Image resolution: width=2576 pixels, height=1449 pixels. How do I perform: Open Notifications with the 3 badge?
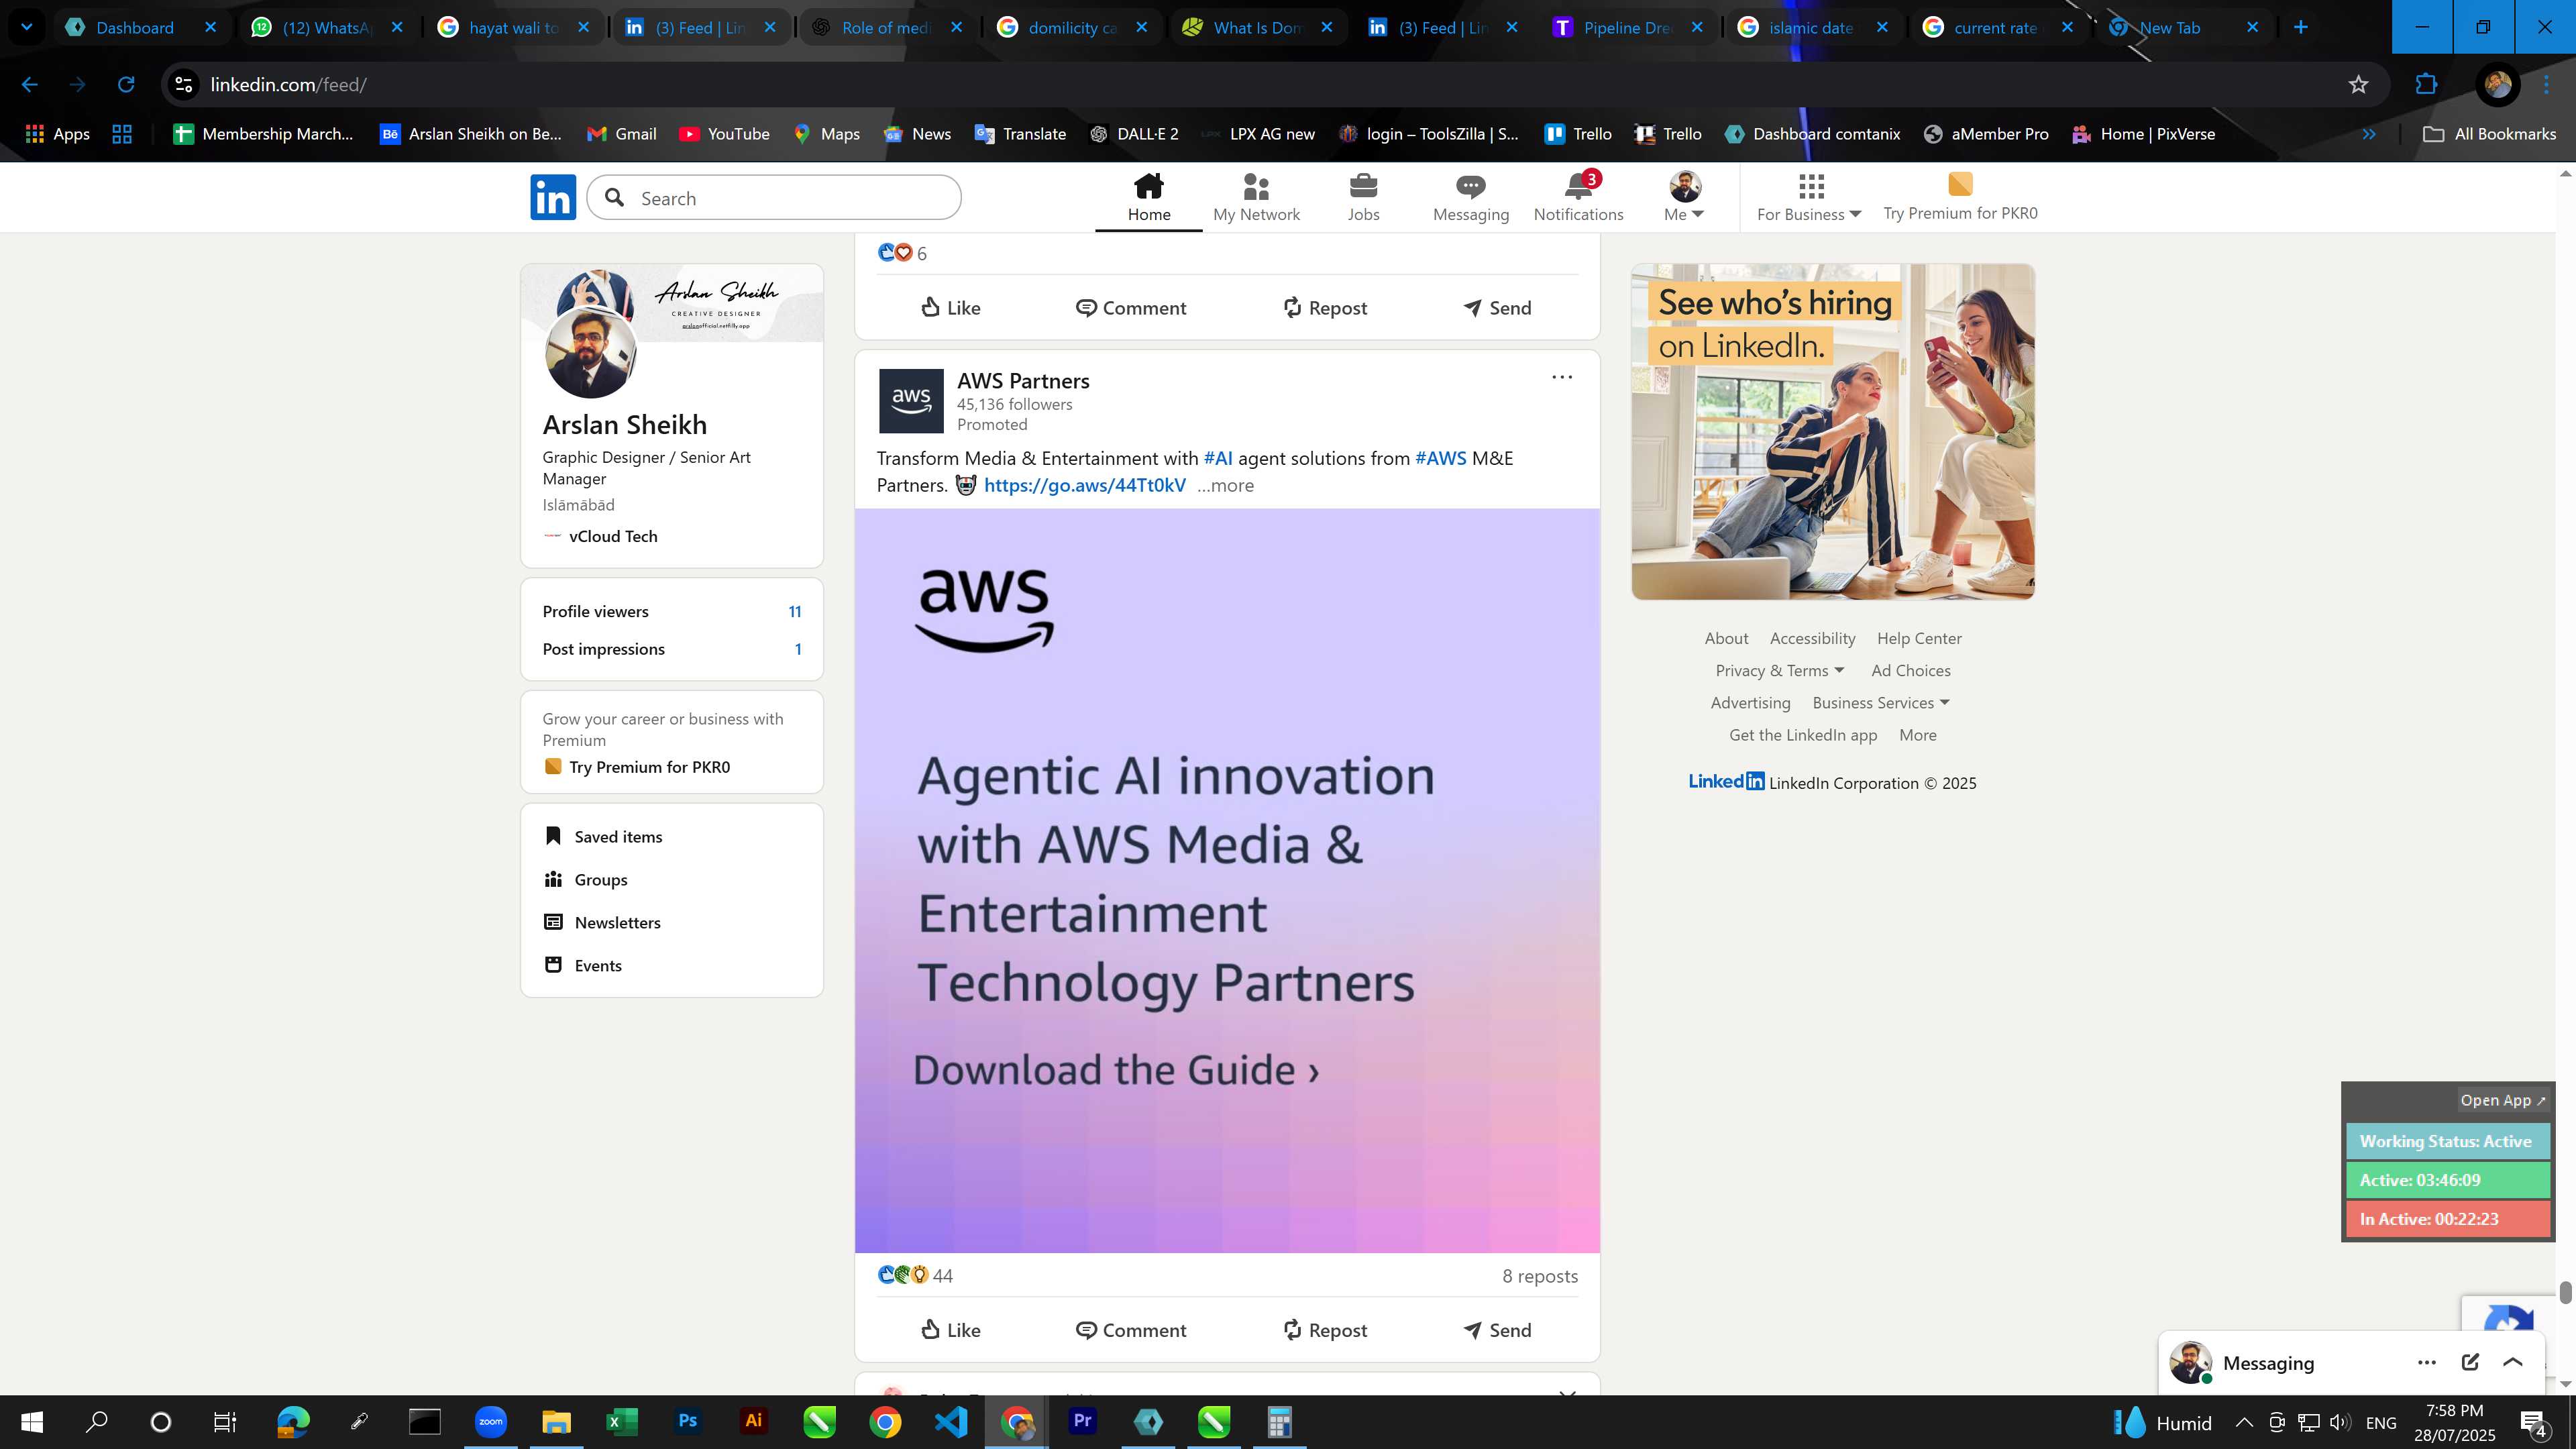point(1578,197)
